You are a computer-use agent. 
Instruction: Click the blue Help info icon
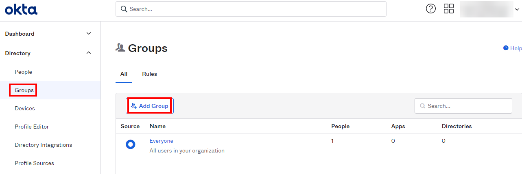[x=506, y=48]
